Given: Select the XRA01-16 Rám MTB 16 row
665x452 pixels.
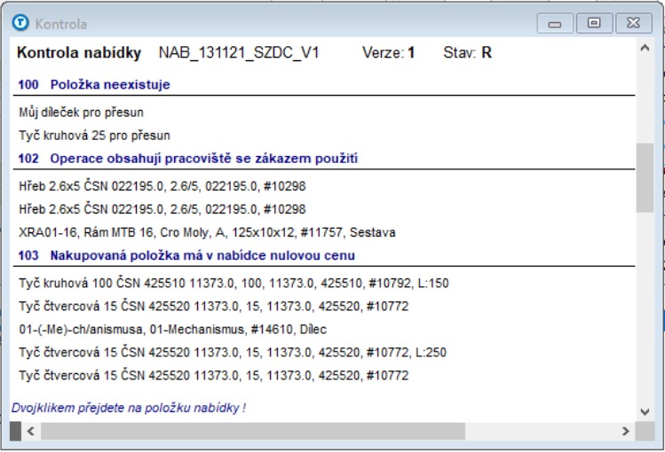Looking at the screenshot, I should point(207,232).
